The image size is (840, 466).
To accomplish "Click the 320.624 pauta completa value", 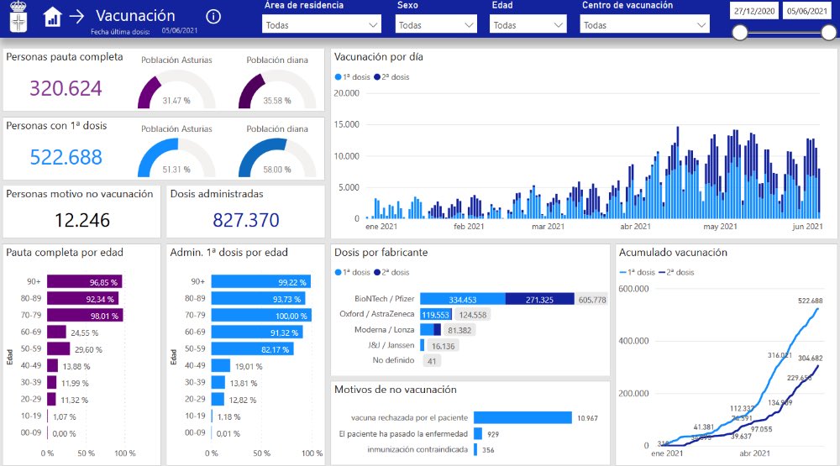I will click(66, 88).
